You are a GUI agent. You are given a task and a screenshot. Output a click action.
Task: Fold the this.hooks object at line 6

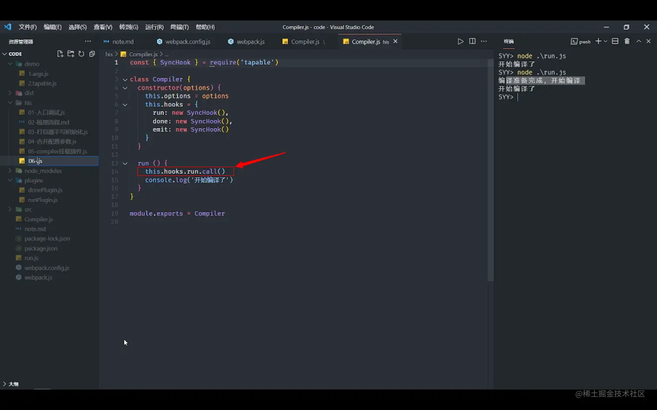click(x=125, y=105)
